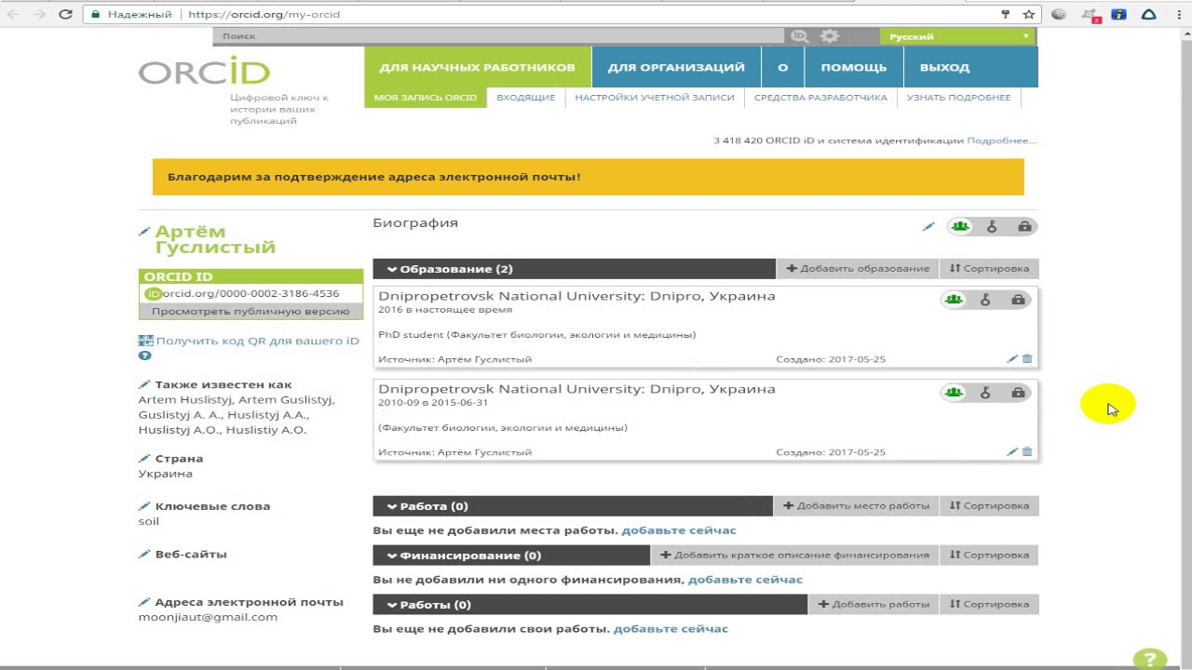Click the Подробнее... link
Viewport: 1192px width, 670px height.
(1002, 141)
